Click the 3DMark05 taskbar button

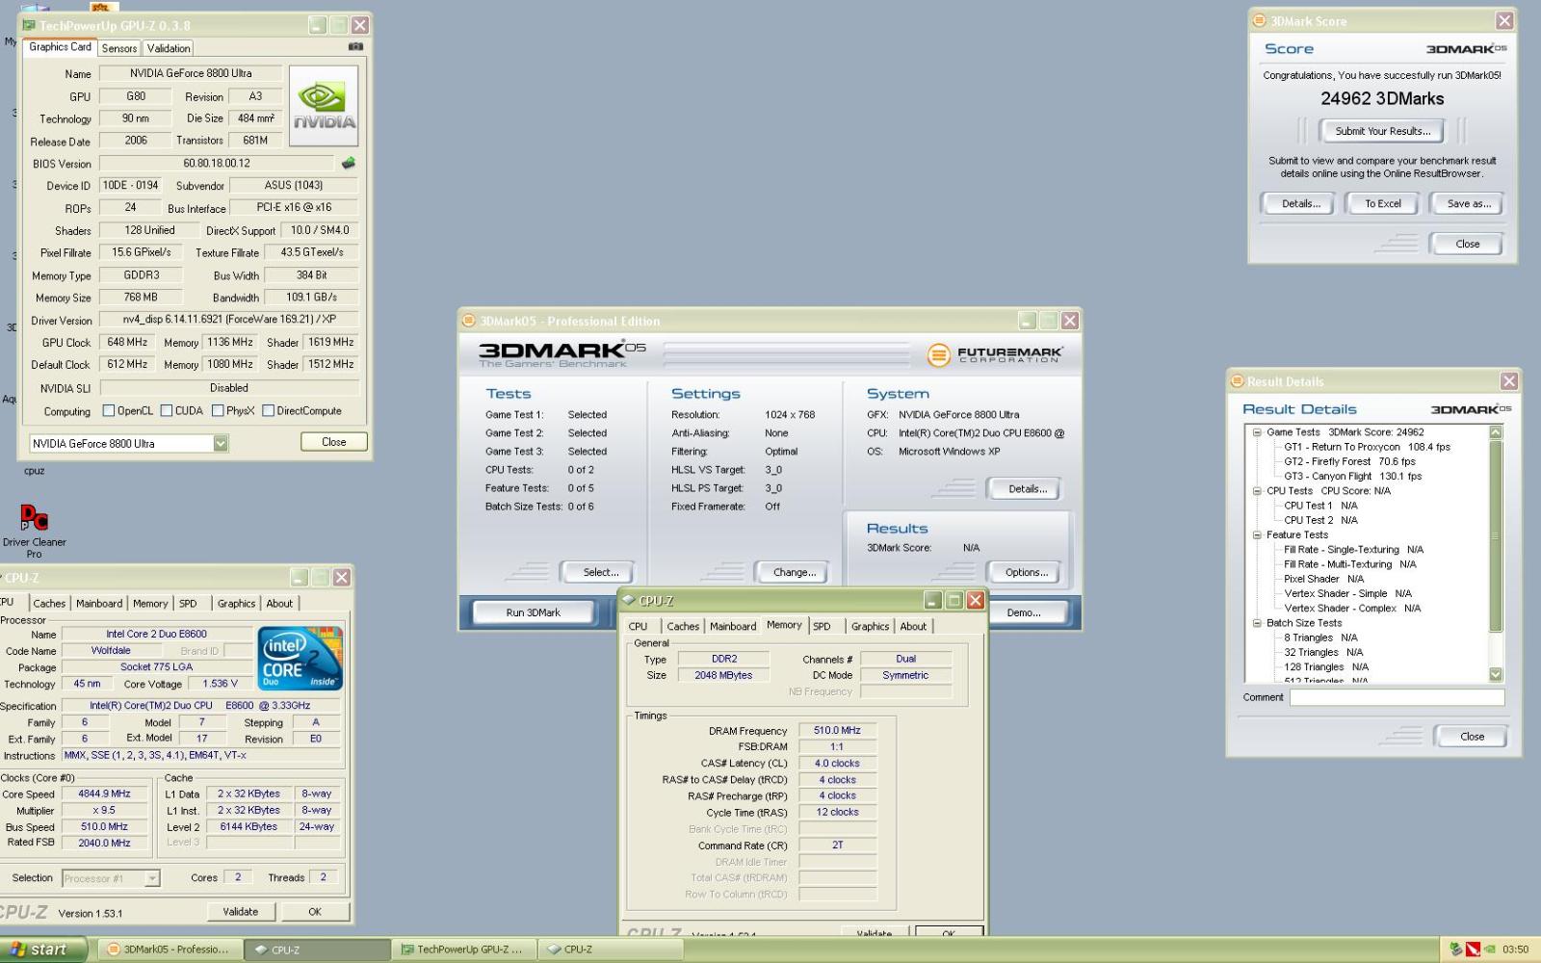(x=169, y=950)
